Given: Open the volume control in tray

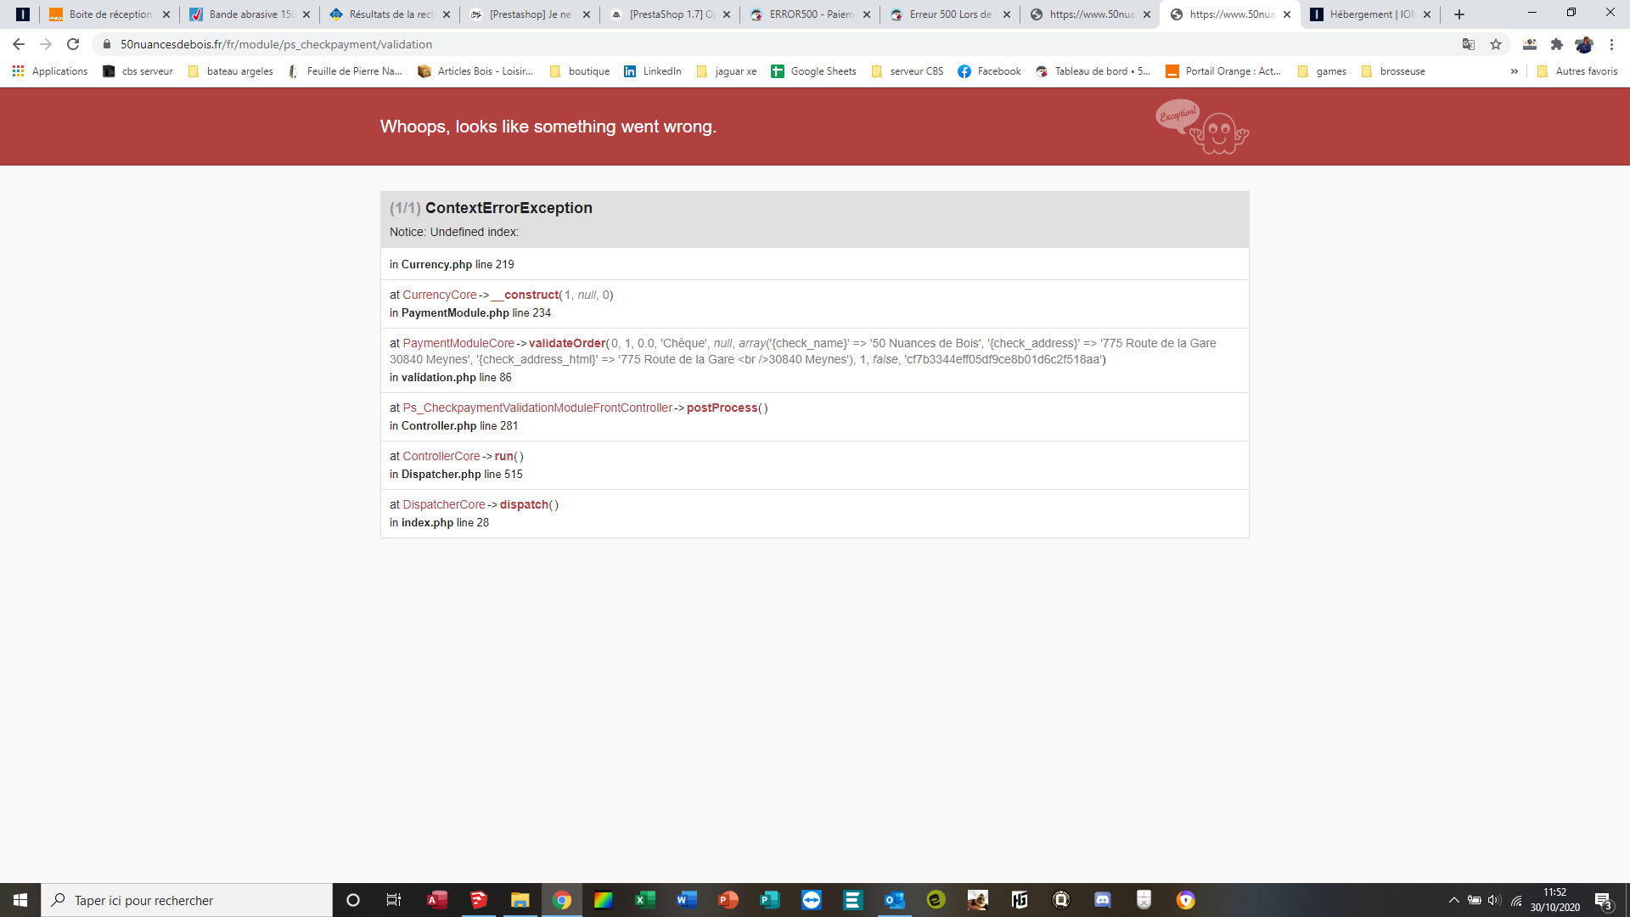Looking at the screenshot, I should (x=1494, y=900).
